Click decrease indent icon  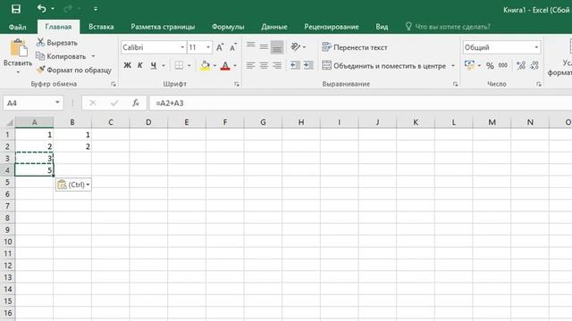[x=295, y=65]
